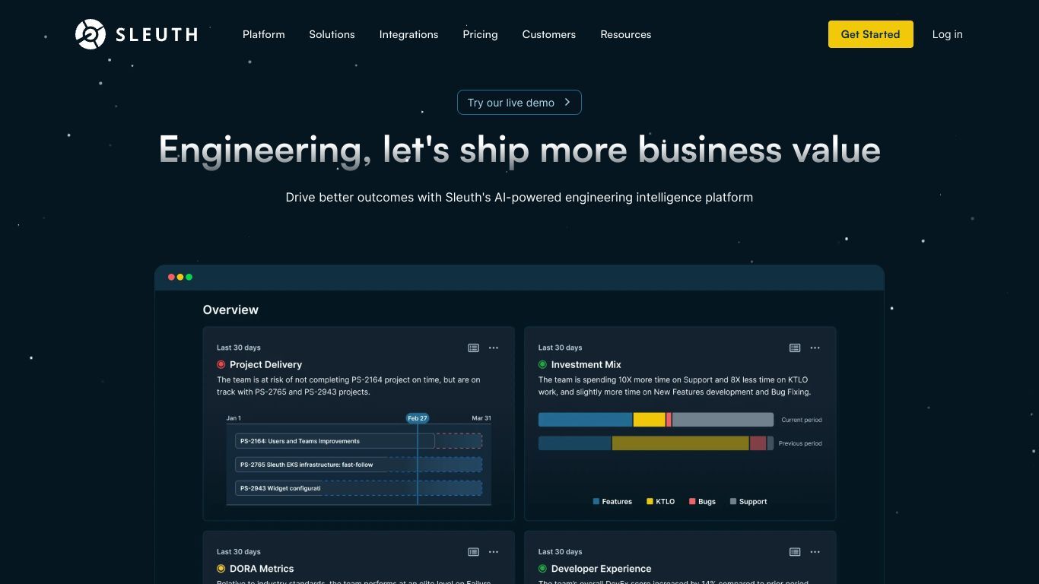Click the yellow KTLO segment of current period bar
Image resolution: width=1039 pixels, height=584 pixels.
(x=650, y=420)
